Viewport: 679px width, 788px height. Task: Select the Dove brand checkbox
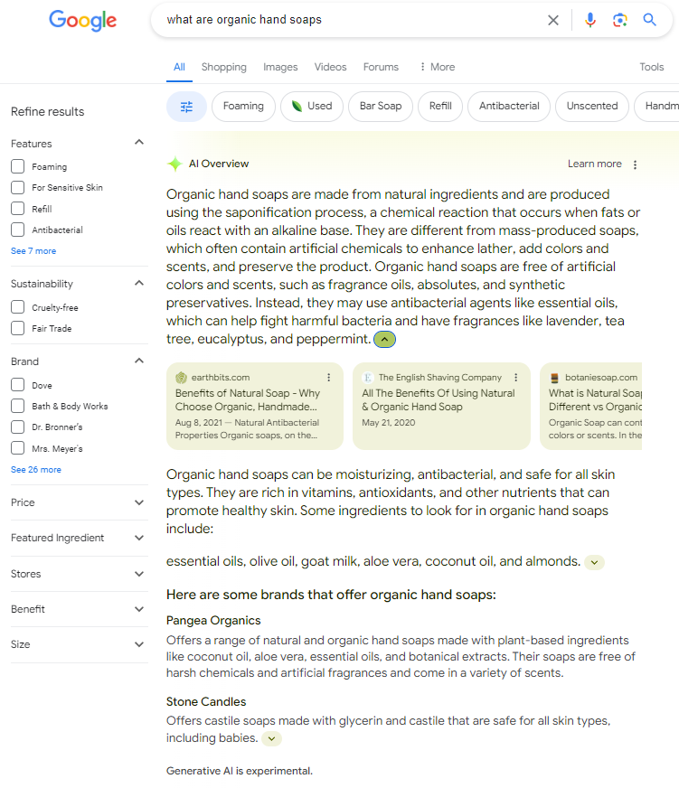pos(17,385)
